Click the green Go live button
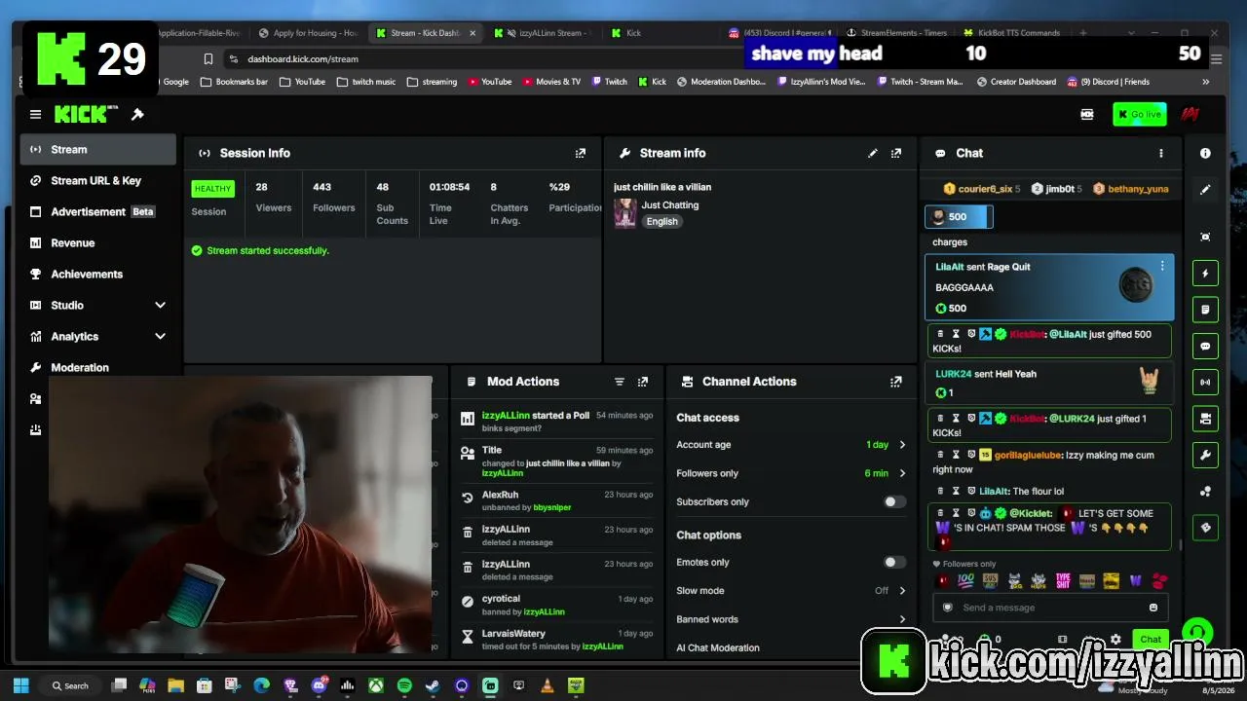Screen dimensions: 1247x701 click(x=1140, y=115)
